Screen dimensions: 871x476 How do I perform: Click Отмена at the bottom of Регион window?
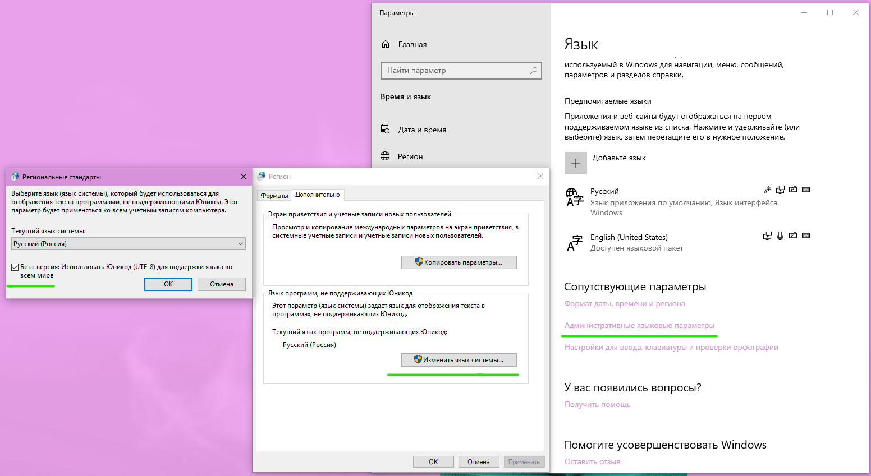coord(479,462)
